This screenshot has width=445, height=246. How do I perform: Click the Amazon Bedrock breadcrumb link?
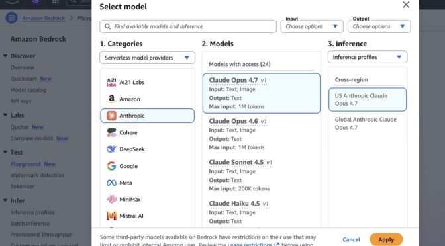coord(44,18)
